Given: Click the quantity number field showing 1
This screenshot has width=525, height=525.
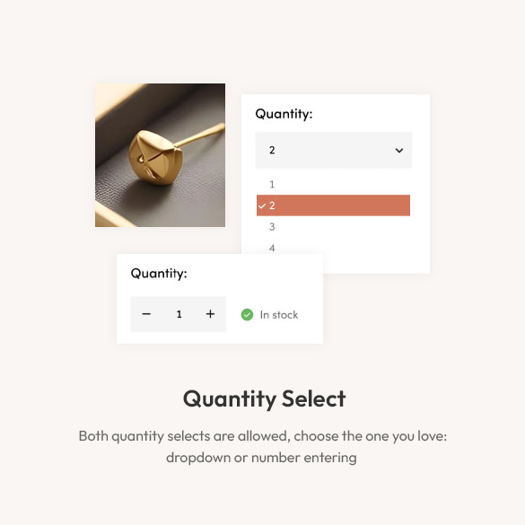Looking at the screenshot, I should (x=179, y=314).
